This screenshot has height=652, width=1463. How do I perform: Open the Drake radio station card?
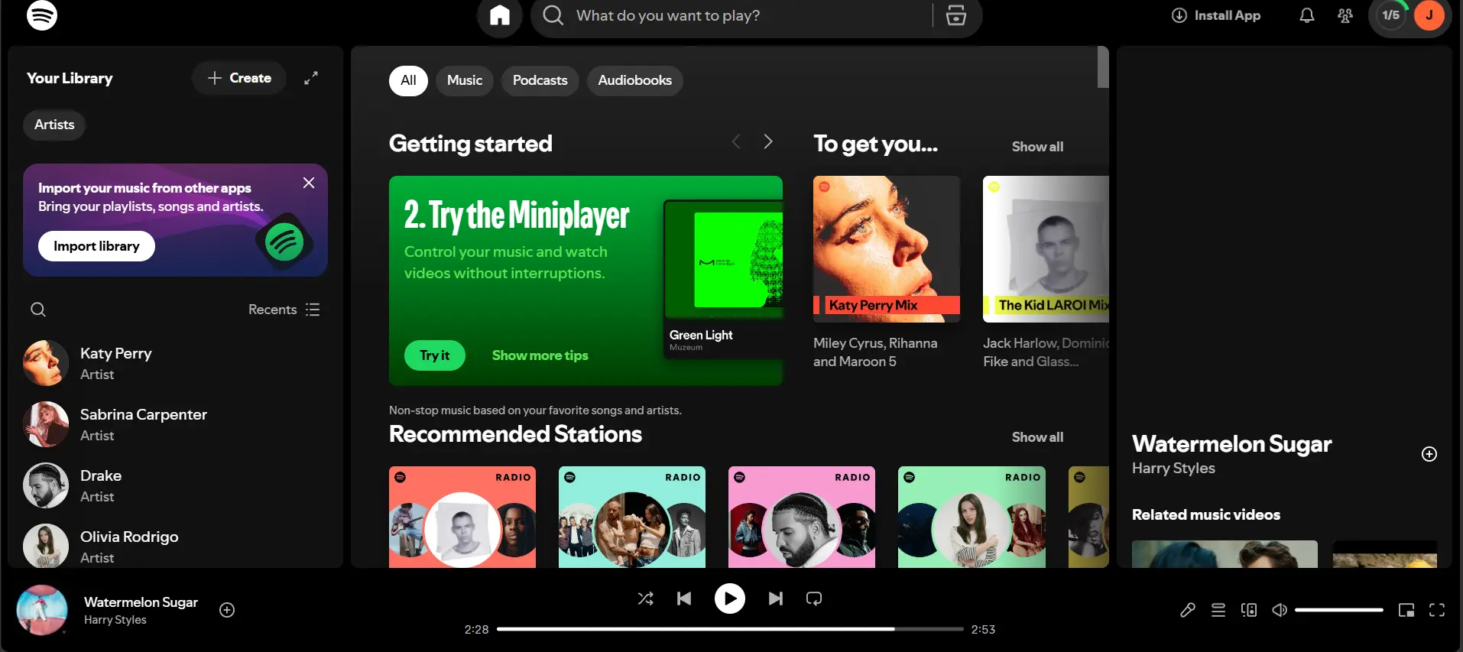[x=802, y=517]
